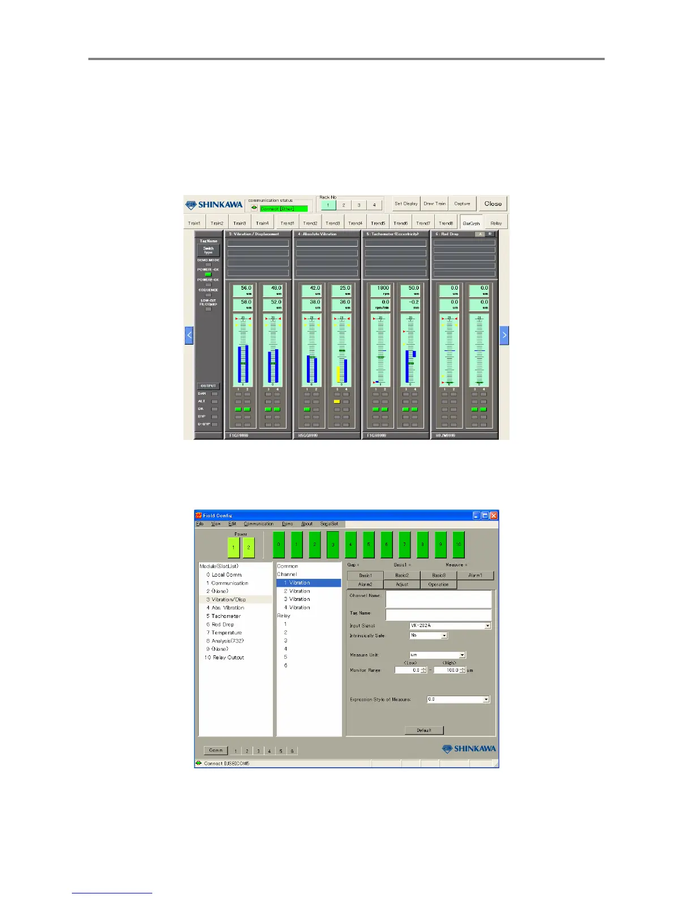Open the Operation tab
Screen dimensions: 693x898
coord(438,584)
